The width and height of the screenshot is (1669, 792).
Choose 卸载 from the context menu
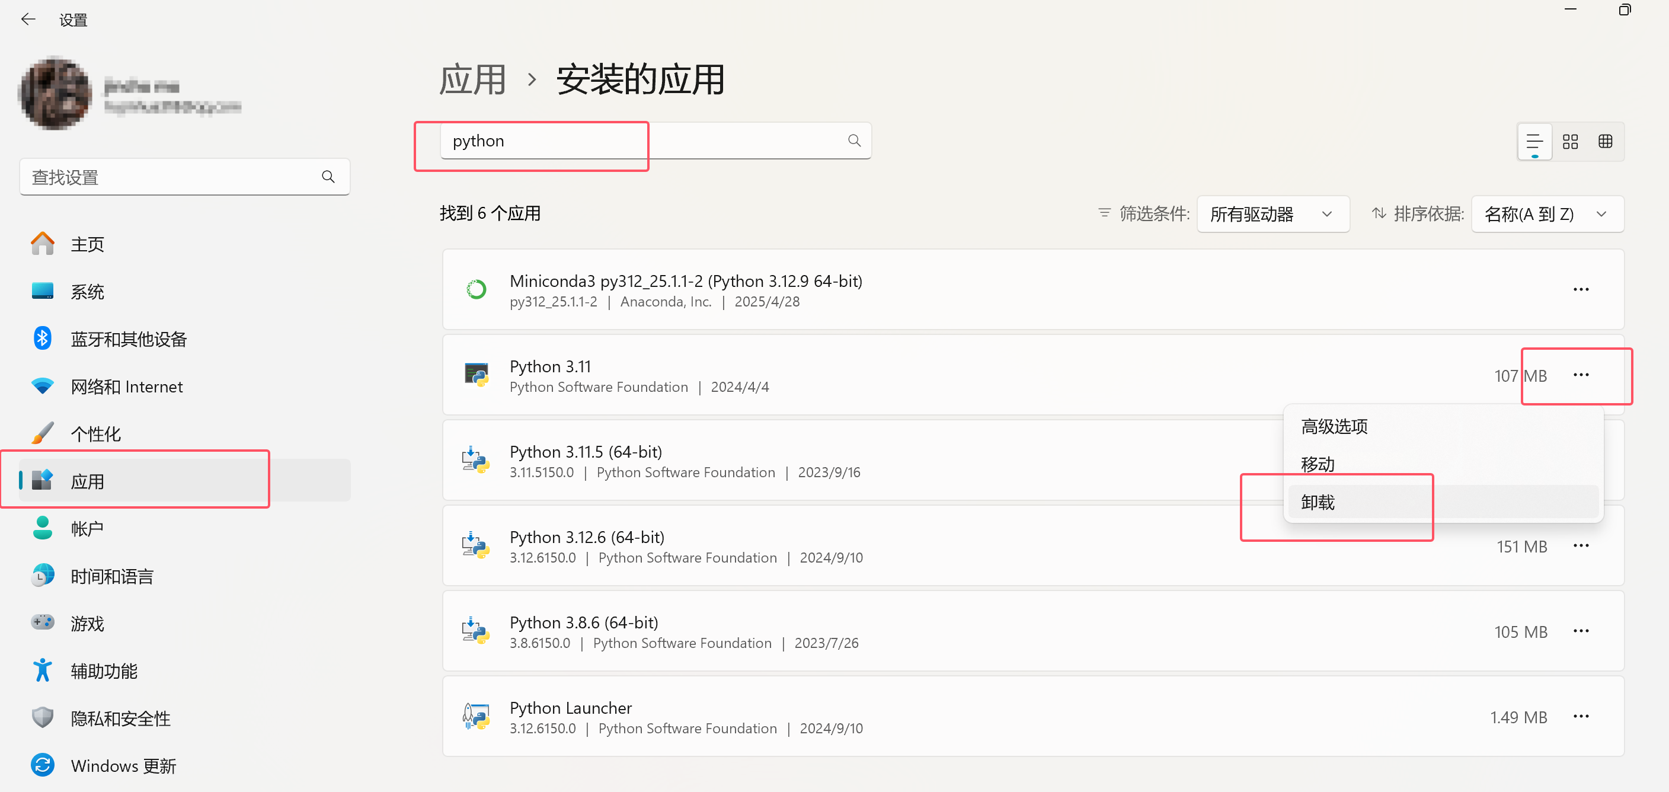[1318, 502]
